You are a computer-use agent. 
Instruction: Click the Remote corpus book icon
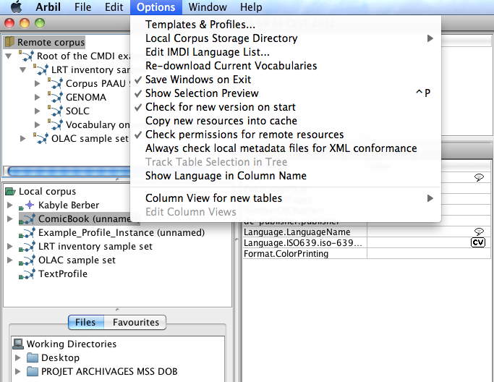click(x=10, y=42)
